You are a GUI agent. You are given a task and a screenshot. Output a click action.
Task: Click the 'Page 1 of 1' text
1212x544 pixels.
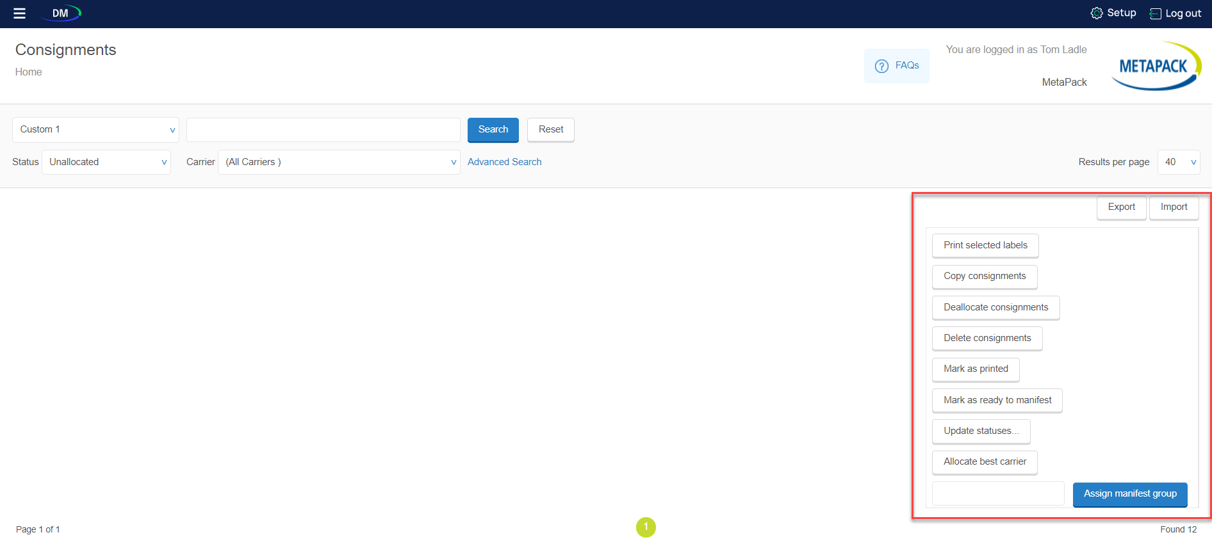[38, 529]
